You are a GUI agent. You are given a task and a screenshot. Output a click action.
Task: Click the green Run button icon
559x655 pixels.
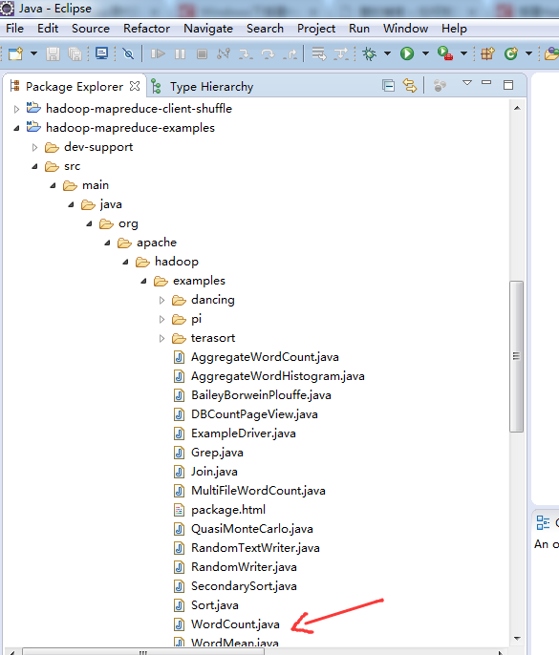(407, 53)
